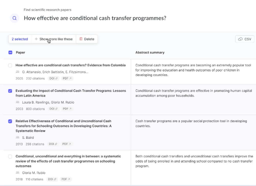Open DOI link for Rawlings 2003 paper
Viewport: 256px width, 186px height.
click(x=54, y=109)
